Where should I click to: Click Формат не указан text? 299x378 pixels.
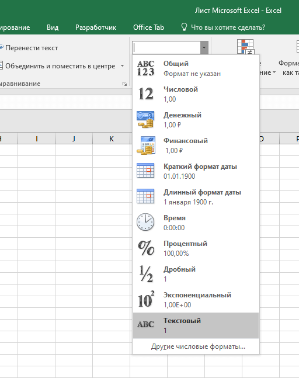pos(192,74)
